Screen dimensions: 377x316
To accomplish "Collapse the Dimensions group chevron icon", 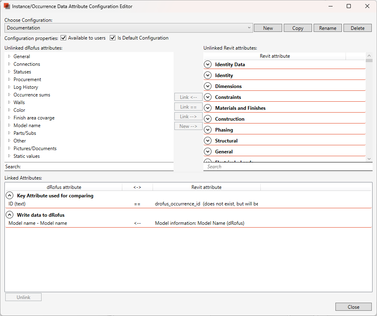I will tap(208, 86).
